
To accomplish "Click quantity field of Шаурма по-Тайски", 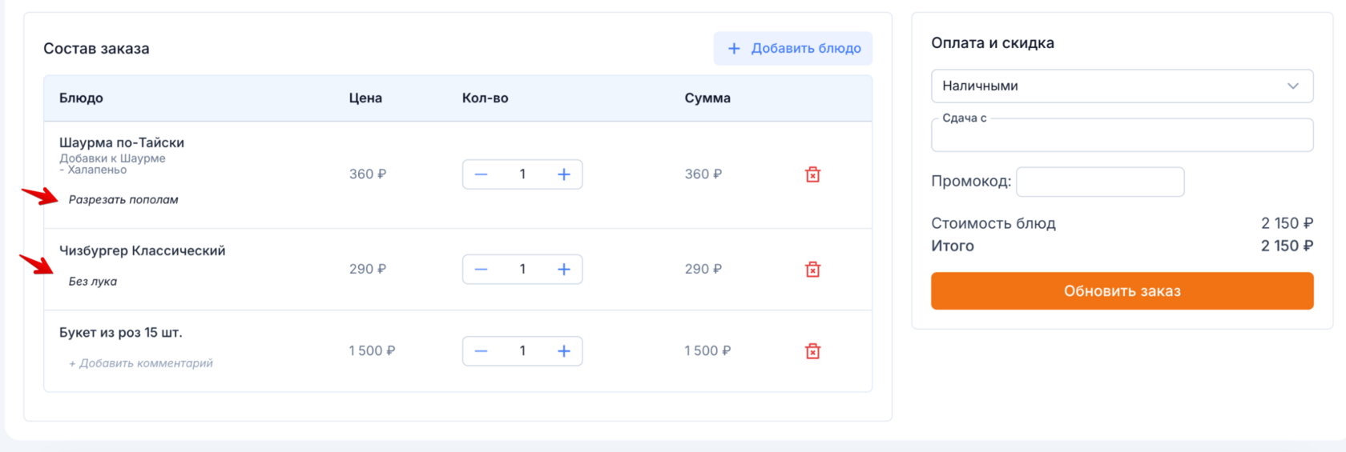I will tap(522, 174).
